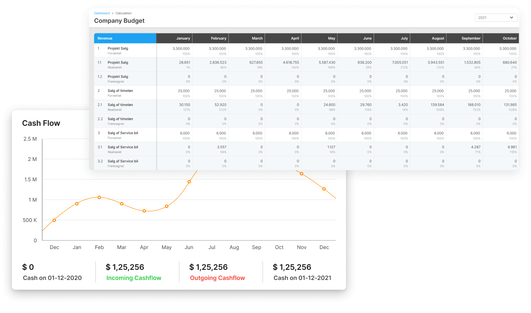
Task: Click the Dashboard breadcrumb link
Action: click(102, 13)
